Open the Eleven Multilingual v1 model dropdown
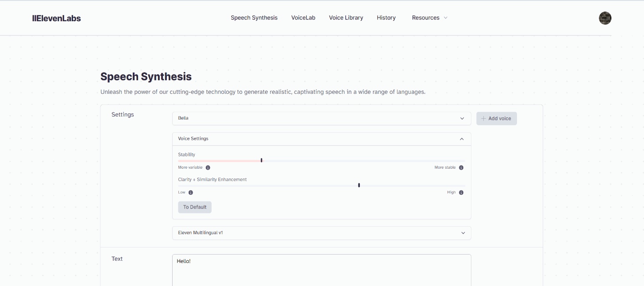The height and width of the screenshot is (286, 644). tap(321, 233)
